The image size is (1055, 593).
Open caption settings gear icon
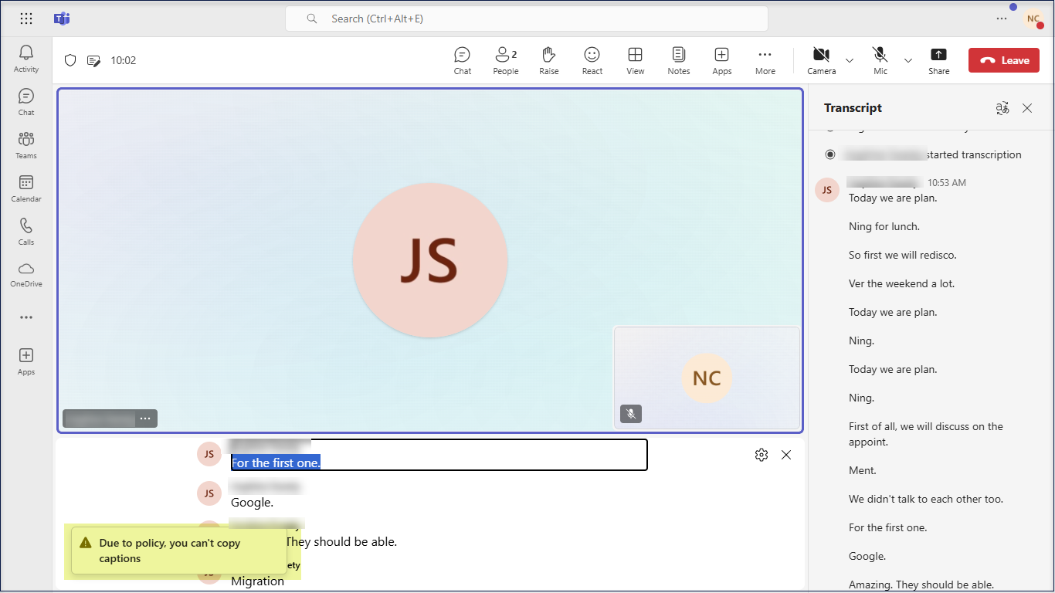coord(762,455)
